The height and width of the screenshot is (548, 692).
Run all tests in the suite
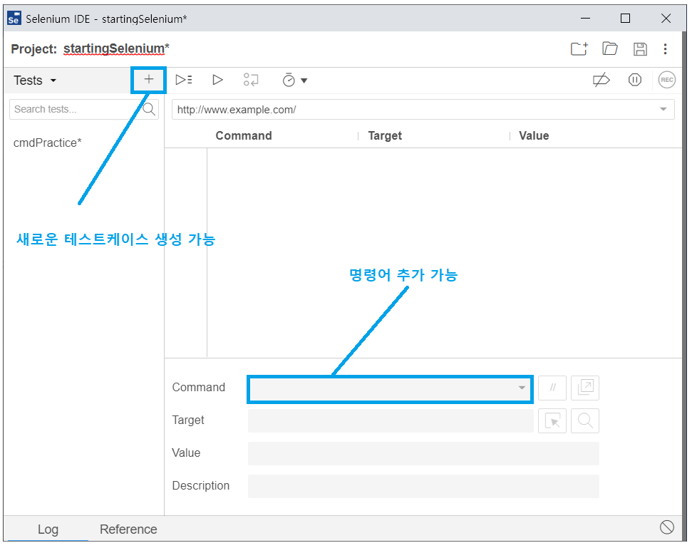pyautogui.click(x=184, y=80)
